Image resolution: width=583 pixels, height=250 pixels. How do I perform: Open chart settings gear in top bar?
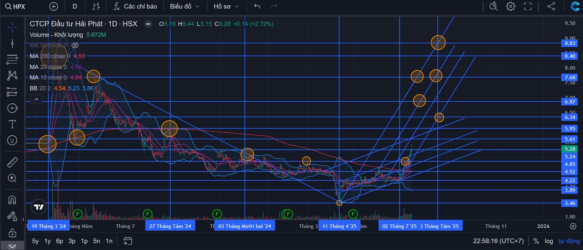click(511, 7)
